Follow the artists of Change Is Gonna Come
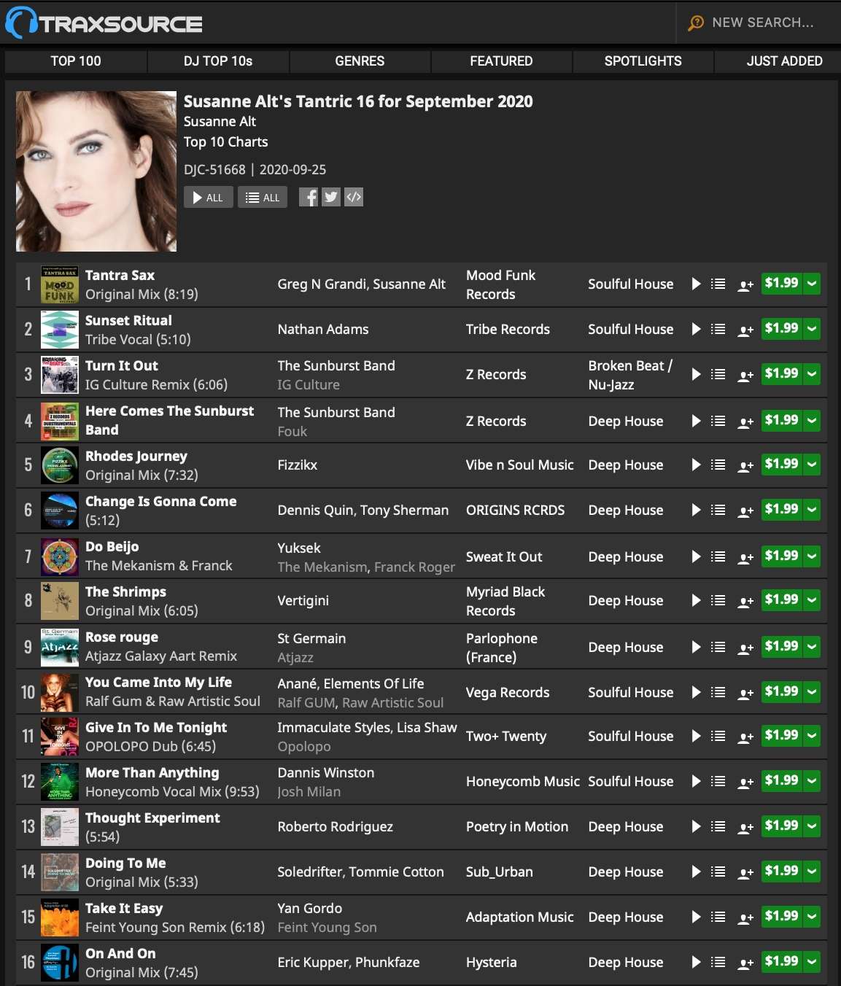This screenshot has height=986, width=841. (745, 511)
